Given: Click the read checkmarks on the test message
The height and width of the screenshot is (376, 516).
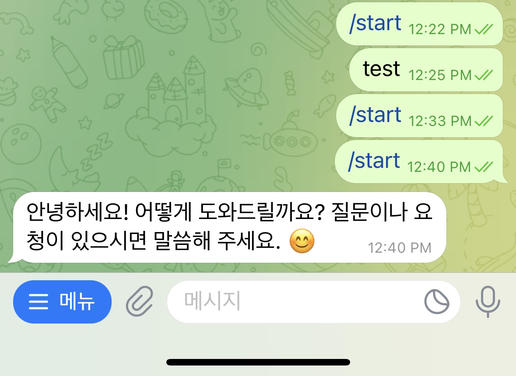Looking at the screenshot, I should coord(484,75).
